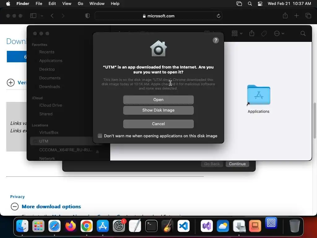Open Trash from the Dock
Viewport: 317px width, 238px height.
pyautogui.click(x=295, y=226)
